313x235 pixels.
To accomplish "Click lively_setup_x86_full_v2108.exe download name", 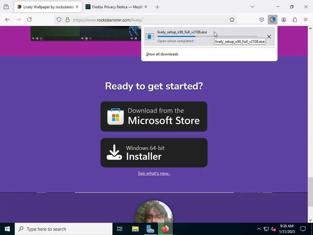I will [x=182, y=32].
